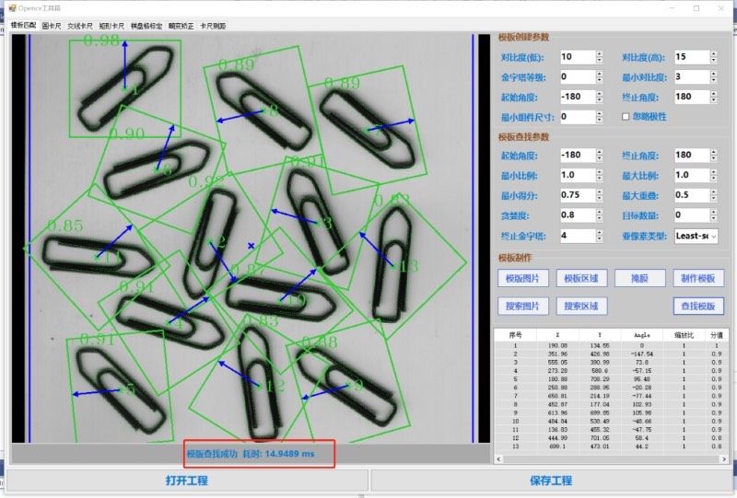The image size is (737, 498).
Task: Enable the 忽略极性 checkbox
Action: click(626, 117)
